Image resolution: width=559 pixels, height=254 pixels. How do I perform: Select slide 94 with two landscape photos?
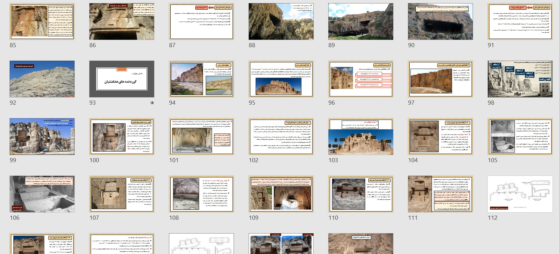(201, 79)
